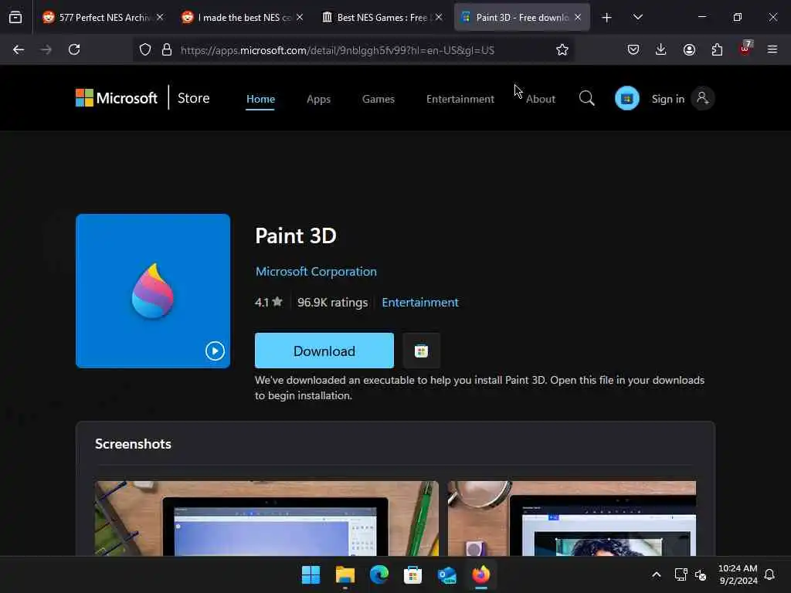Click the forward navigation arrow
791x593 pixels.
tap(46, 49)
